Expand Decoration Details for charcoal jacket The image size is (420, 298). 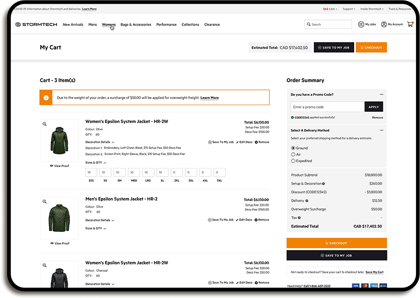100,284
